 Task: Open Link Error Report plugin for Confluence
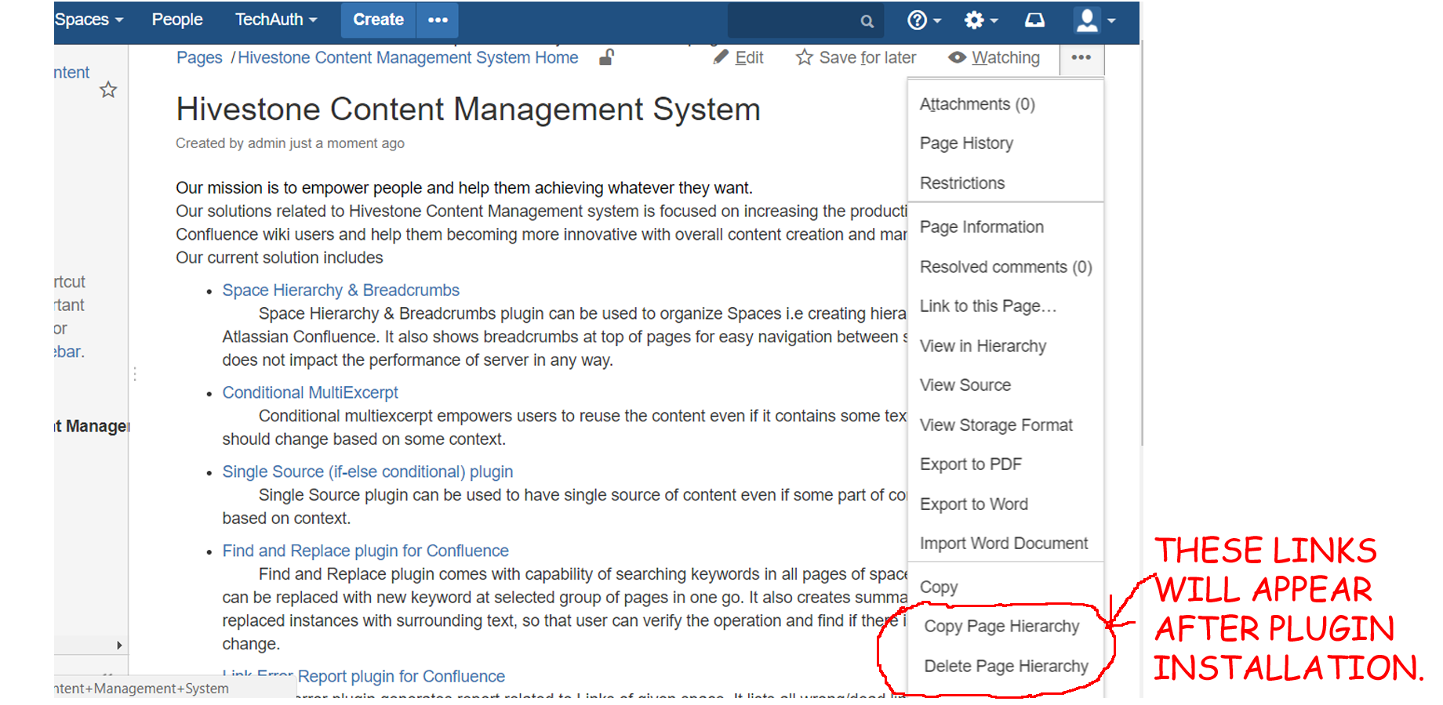click(364, 676)
